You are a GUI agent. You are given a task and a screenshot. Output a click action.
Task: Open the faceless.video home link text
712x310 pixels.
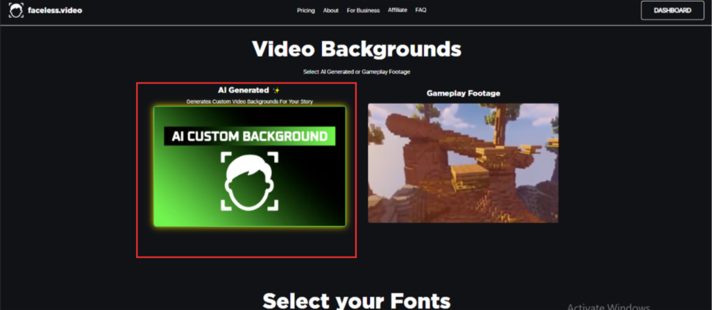point(55,10)
